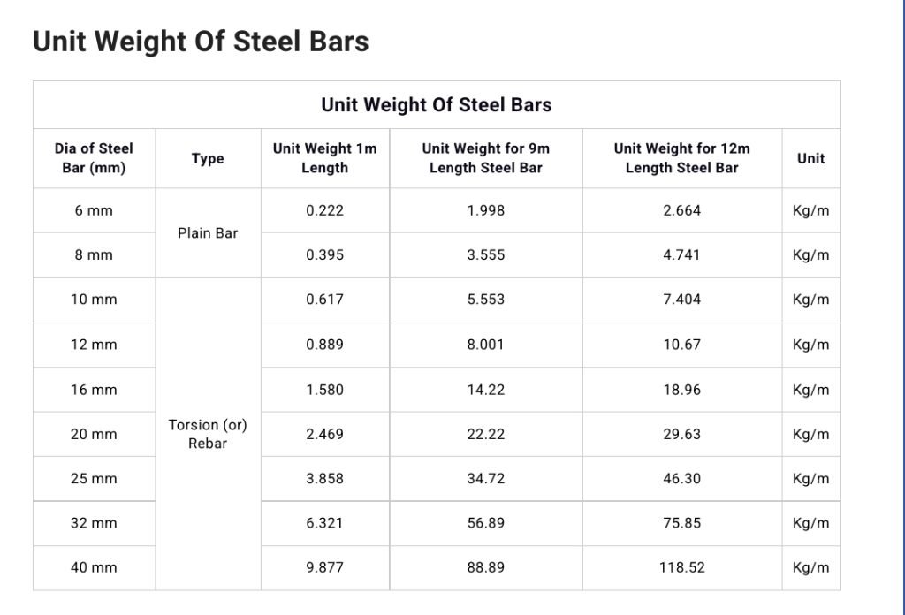Click Unit Weight for 12m Length header
Image resolution: width=905 pixels, height=615 pixels.
tap(682, 158)
